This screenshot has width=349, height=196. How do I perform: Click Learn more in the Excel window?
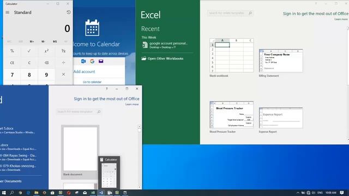341,20
